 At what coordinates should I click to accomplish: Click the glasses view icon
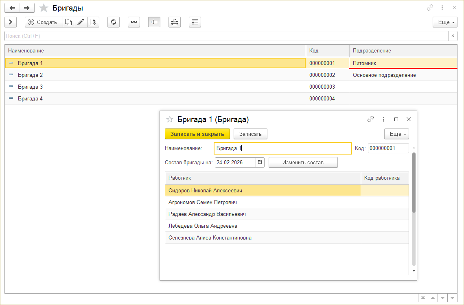tap(134, 22)
